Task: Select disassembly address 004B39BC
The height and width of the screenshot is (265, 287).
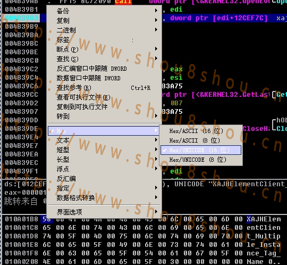Action: (21, 44)
